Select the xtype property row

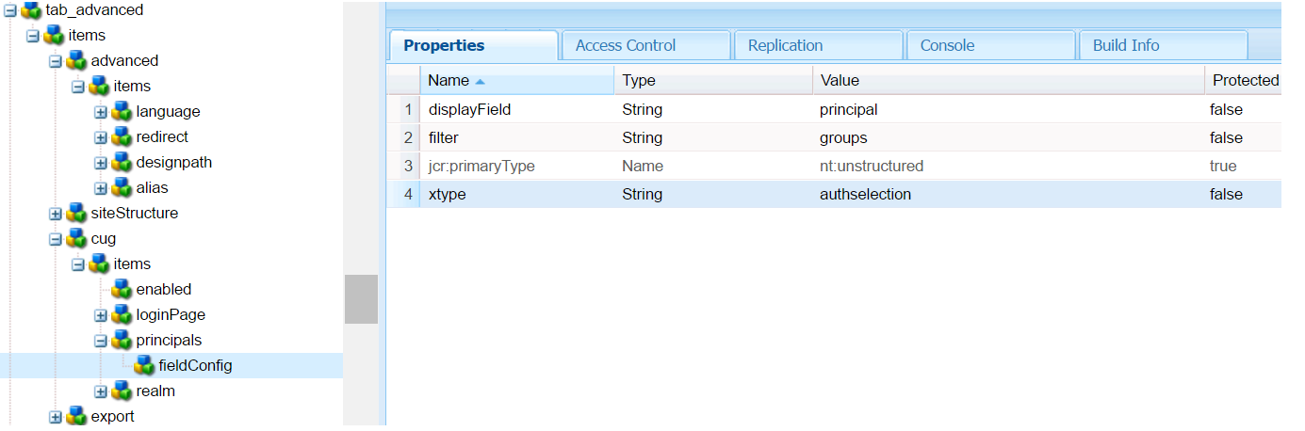[x=660, y=194]
